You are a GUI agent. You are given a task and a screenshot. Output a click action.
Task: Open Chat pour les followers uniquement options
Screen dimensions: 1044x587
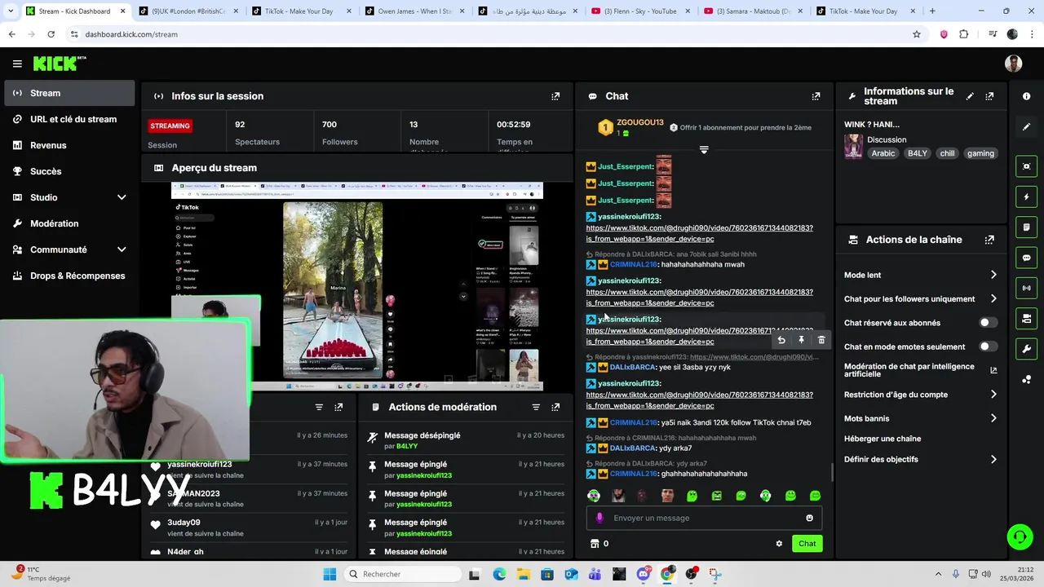(993, 299)
